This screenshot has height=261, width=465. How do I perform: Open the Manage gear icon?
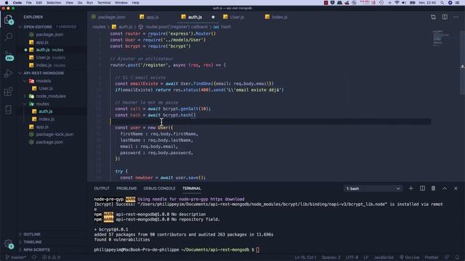[x=9, y=244]
